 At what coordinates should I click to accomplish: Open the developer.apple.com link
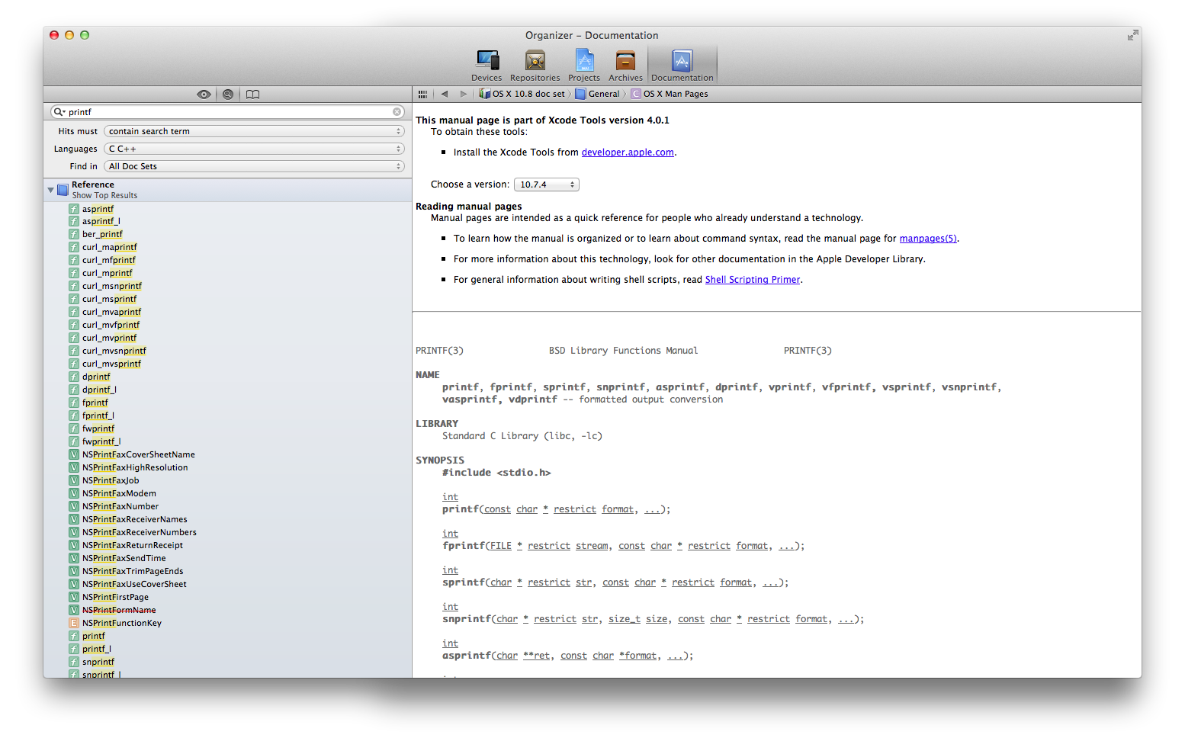(628, 152)
